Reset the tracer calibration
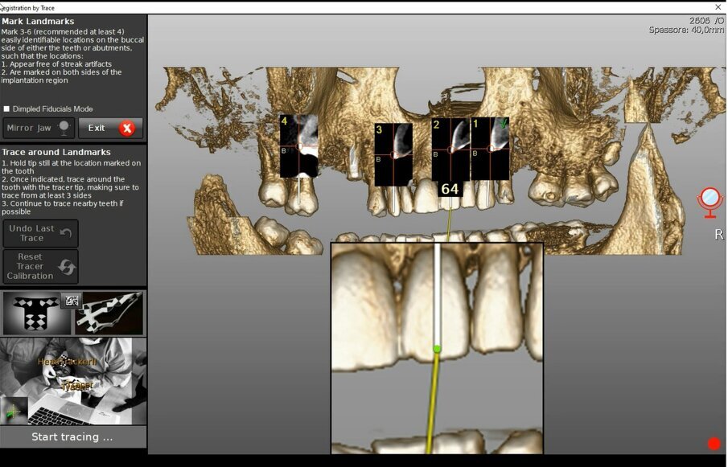 (39, 266)
